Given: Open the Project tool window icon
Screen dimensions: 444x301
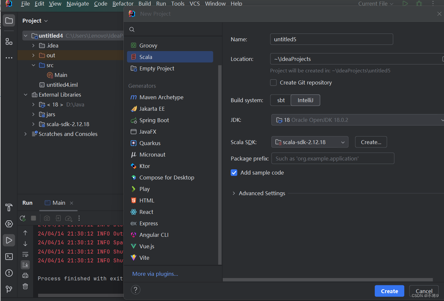Looking at the screenshot, I should click(x=9, y=20).
